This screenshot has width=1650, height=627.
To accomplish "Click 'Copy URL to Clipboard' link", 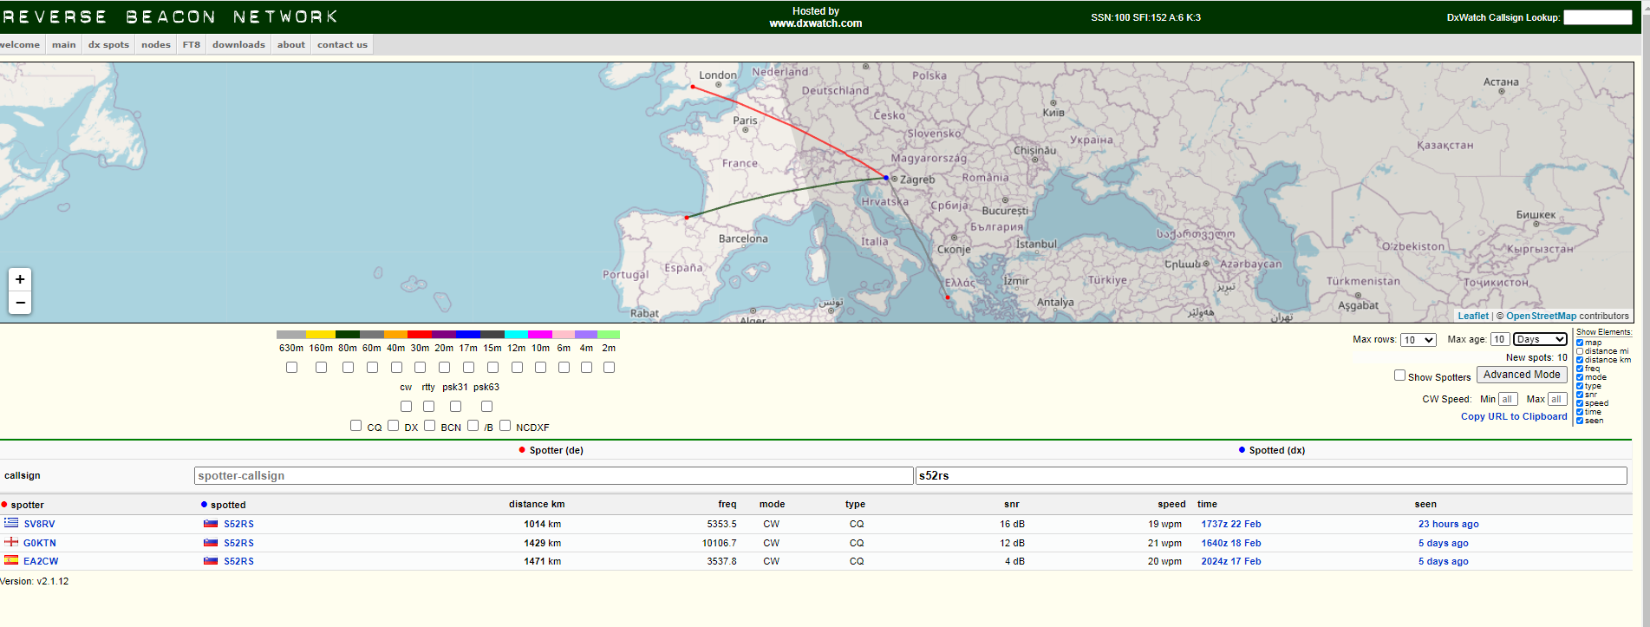I will point(1514,416).
